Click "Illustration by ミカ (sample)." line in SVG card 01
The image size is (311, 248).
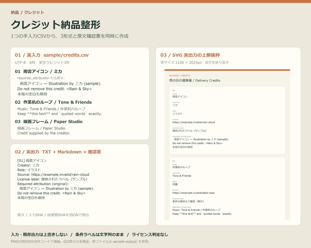(x=202, y=139)
